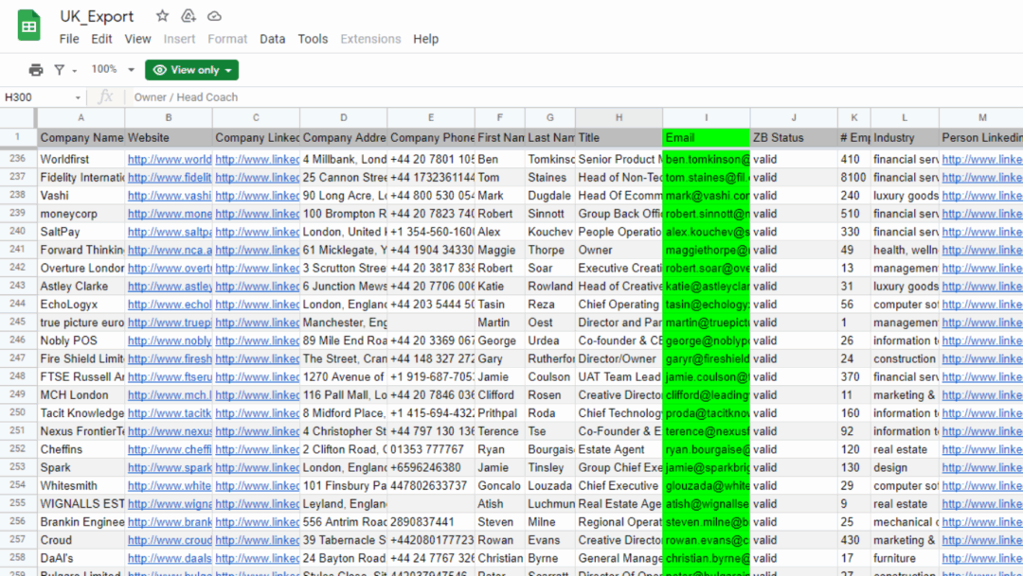Select the last name cell Rowland
The width and height of the screenshot is (1023, 576).
(x=550, y=286)
